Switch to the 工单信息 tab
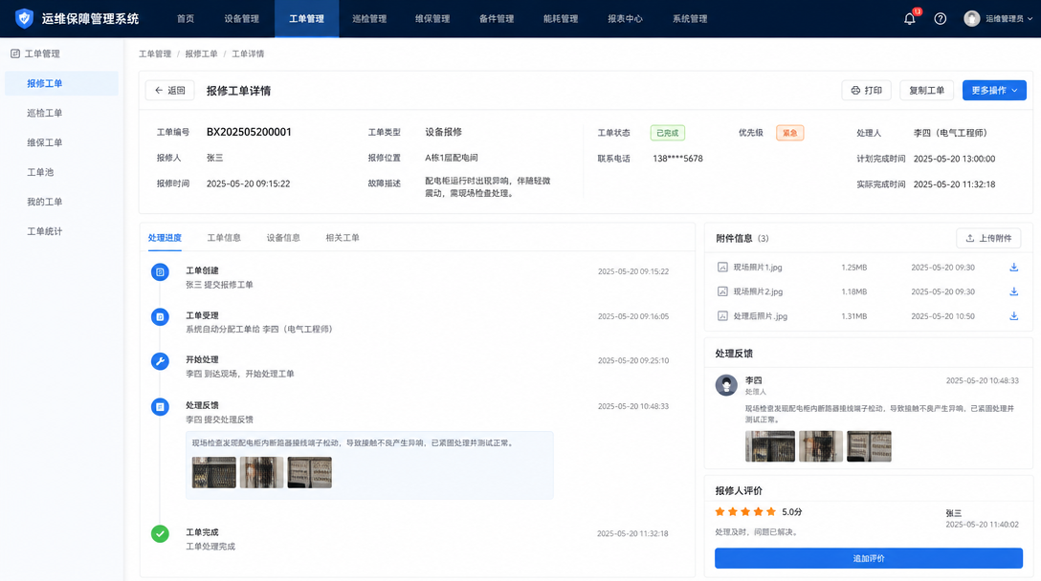 224,237
